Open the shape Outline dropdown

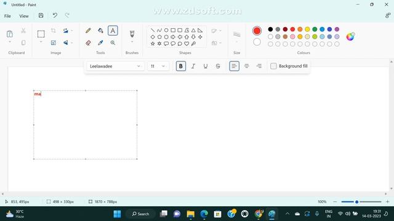point(216,31)
